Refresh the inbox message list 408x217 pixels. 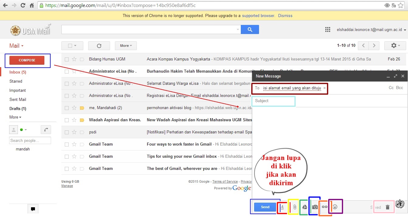99,46
